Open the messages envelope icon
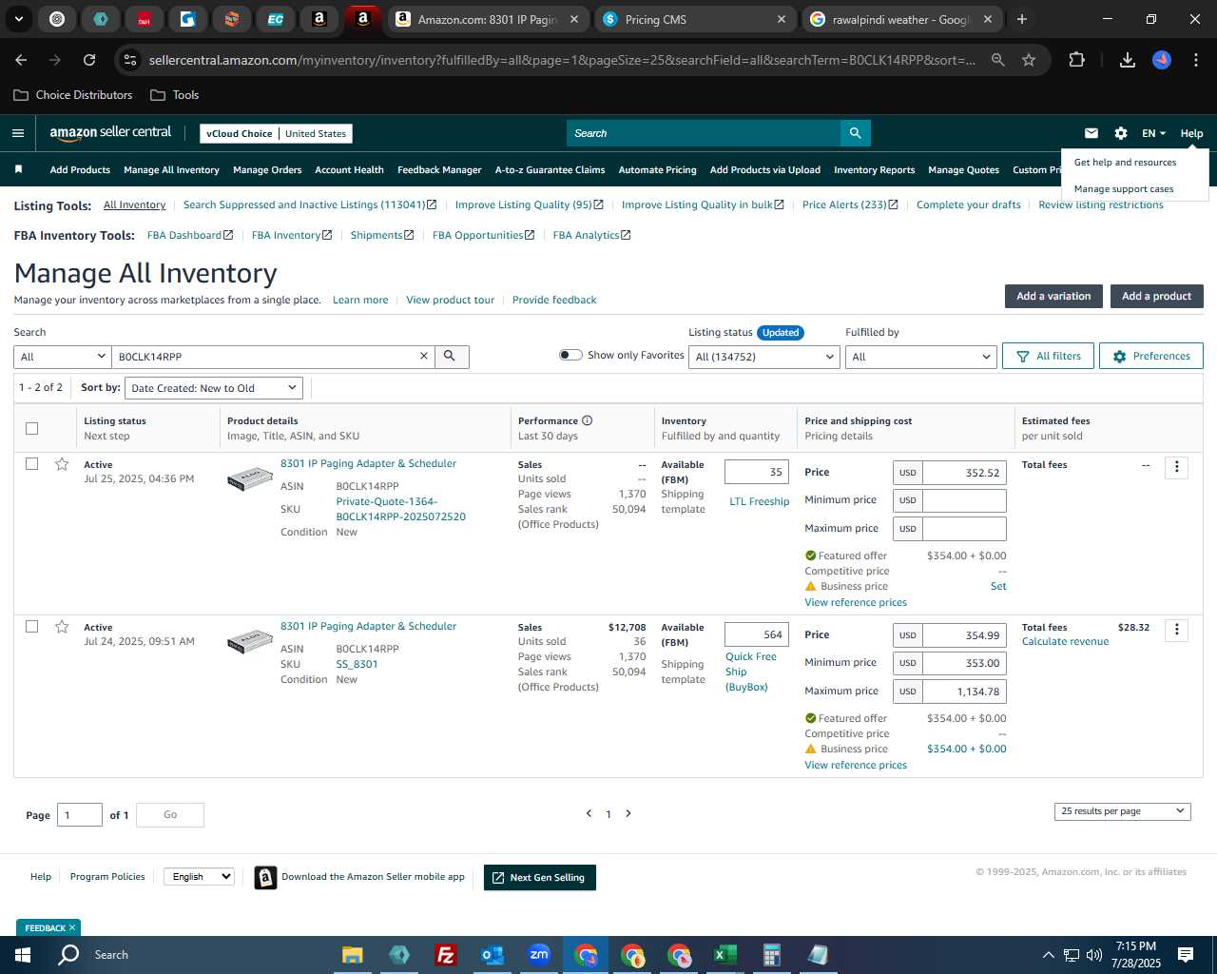1217x974 pixels. (1091, 133)
